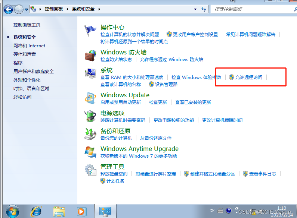Launch Internet Explorer from the taskbar

[x=36, y=211]
